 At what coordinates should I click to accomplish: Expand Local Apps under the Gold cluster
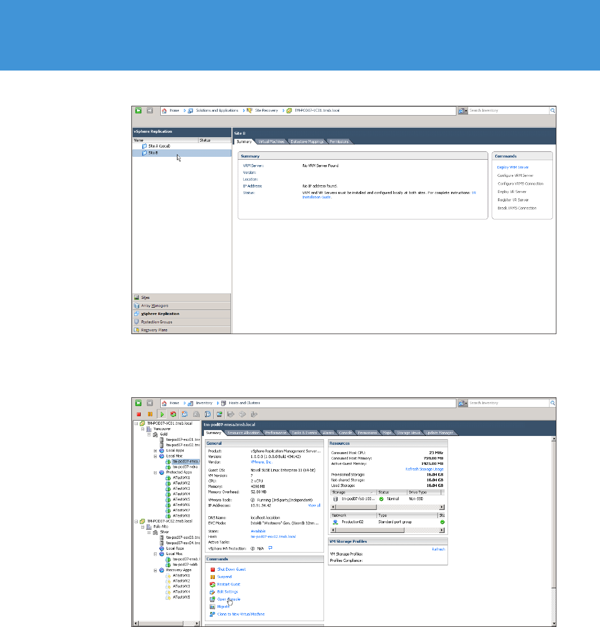[x=156, y=451]
